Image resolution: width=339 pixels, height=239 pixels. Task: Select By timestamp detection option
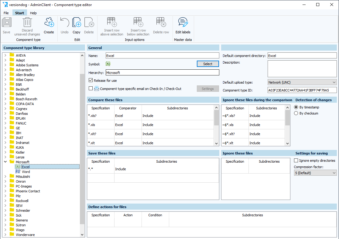pos(296,107)
